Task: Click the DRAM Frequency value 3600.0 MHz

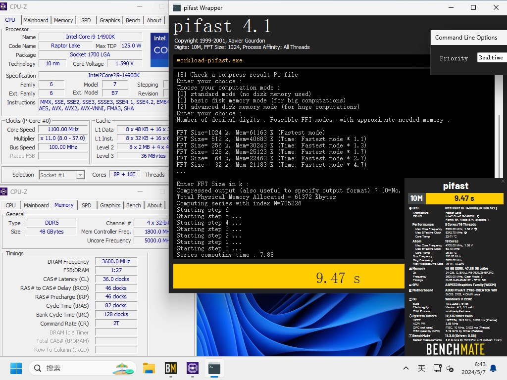Action: 116,261
